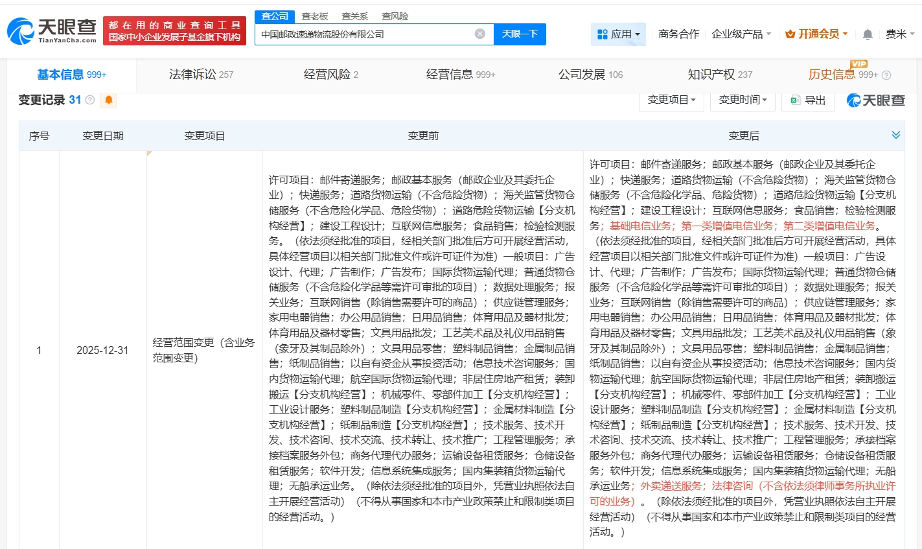922x549 pixels.
Task: Click 开通会员 membership link
Action: coord(816,34)
